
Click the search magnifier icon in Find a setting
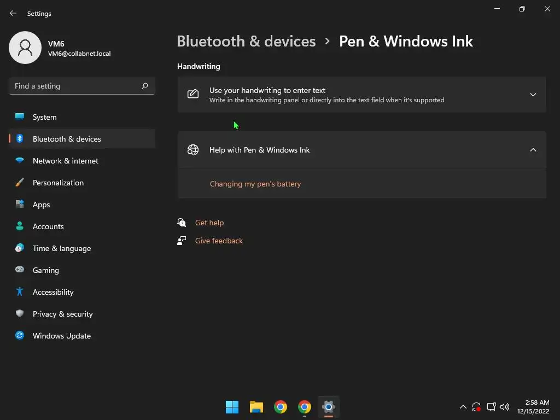click(x=144, y=86)
